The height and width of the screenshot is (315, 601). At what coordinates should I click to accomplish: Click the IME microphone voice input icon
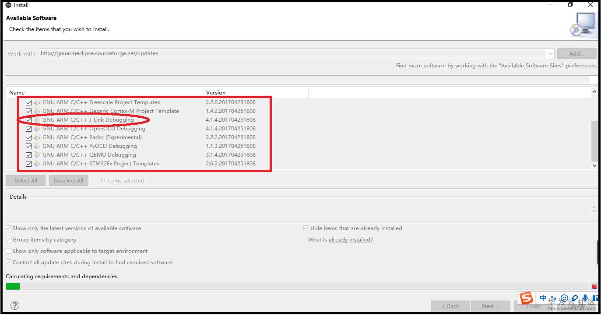[585, 298]
